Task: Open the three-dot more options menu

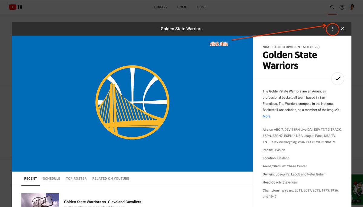Action: coord(333,29)
